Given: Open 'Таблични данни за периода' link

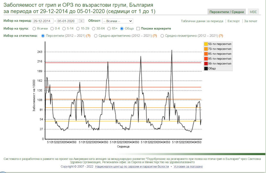Looking at the screenshot, I should (202, 21).
